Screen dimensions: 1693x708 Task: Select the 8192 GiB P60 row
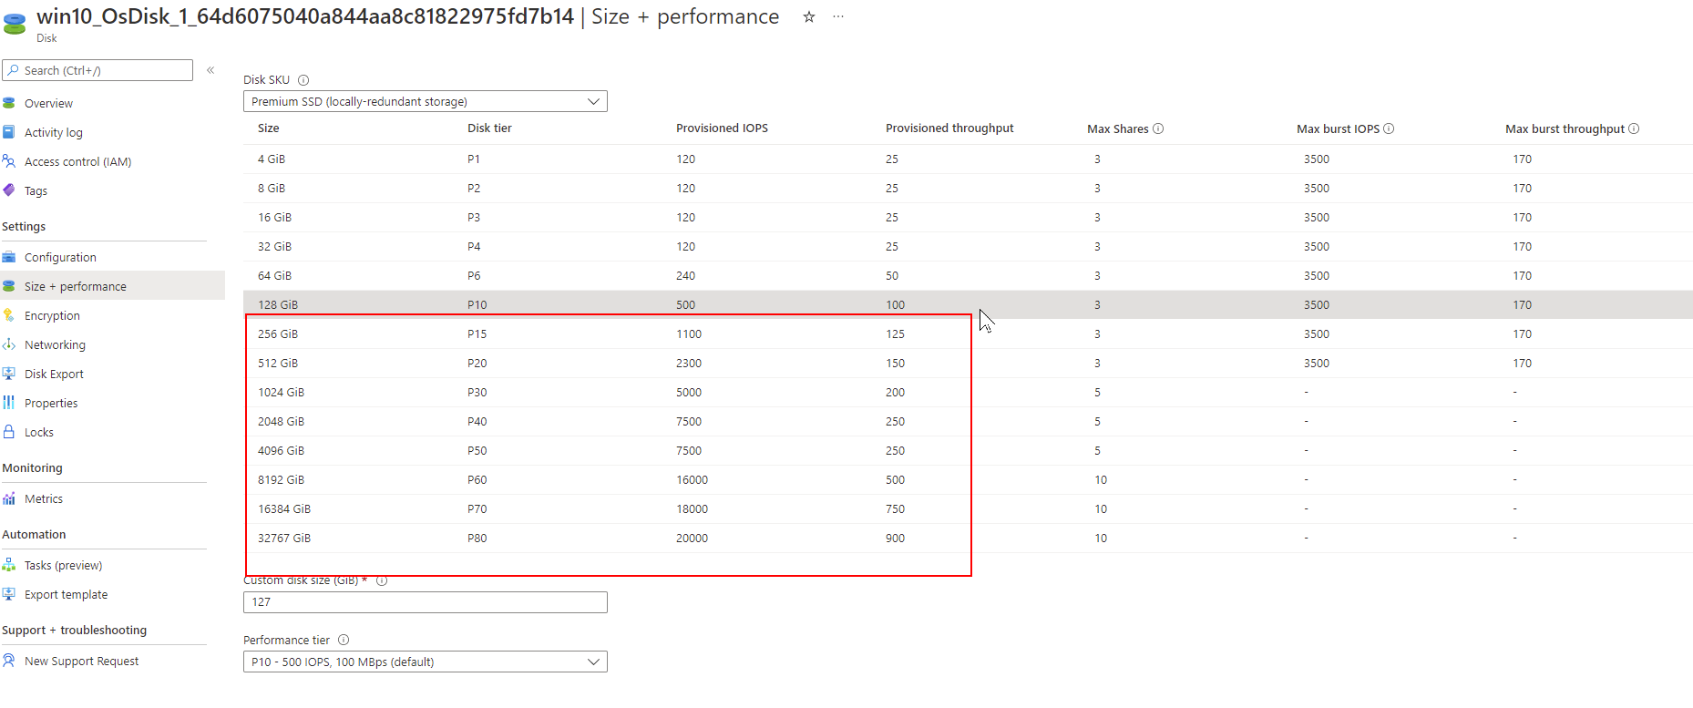(968, 479)
